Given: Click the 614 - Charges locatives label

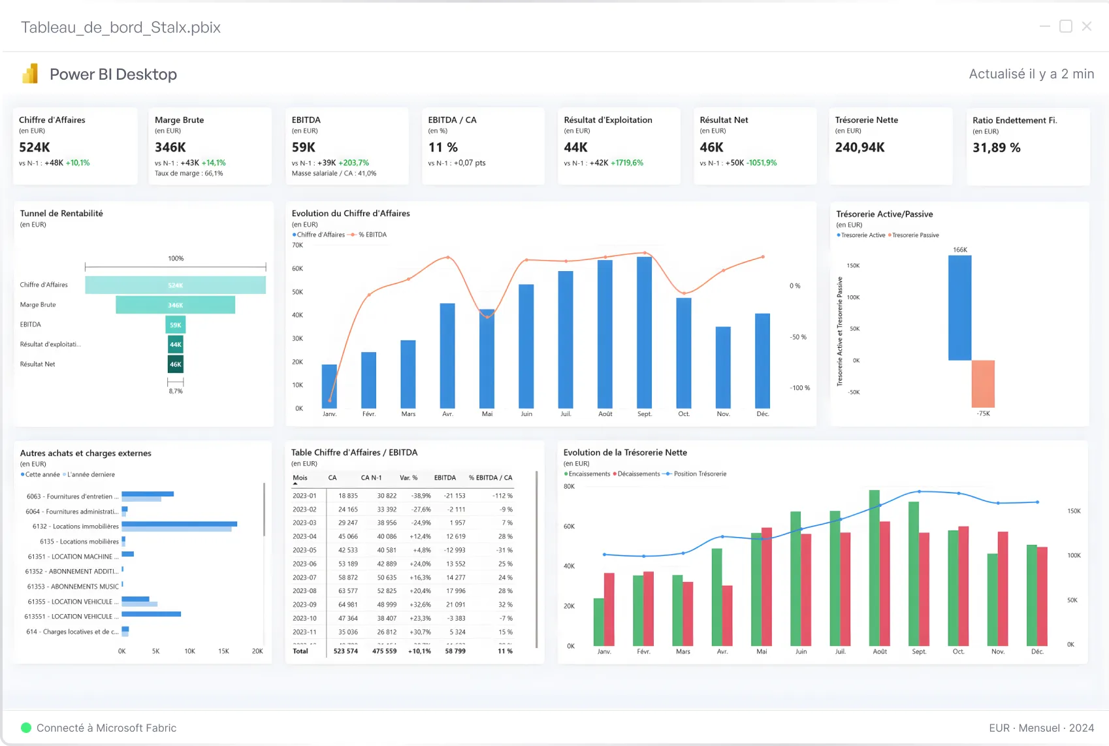Looking at the screenshot, I should pyautogui.click(x=72, y=632).
